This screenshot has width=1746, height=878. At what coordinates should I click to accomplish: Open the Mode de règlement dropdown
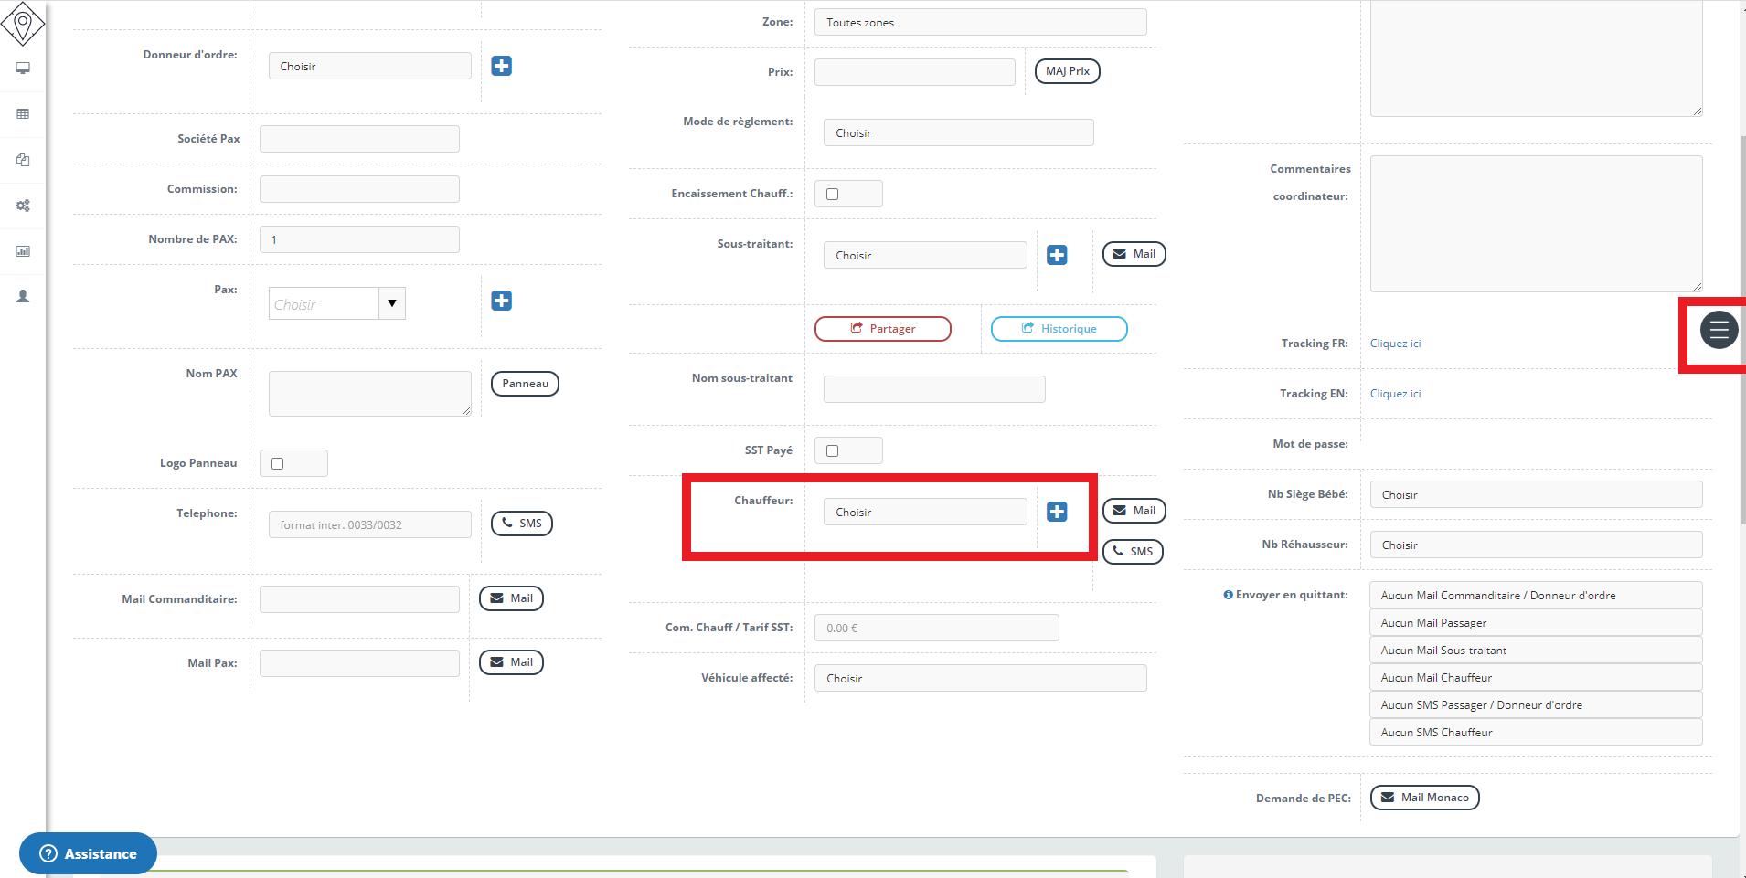pyautogui.click(x=958, y=132)
